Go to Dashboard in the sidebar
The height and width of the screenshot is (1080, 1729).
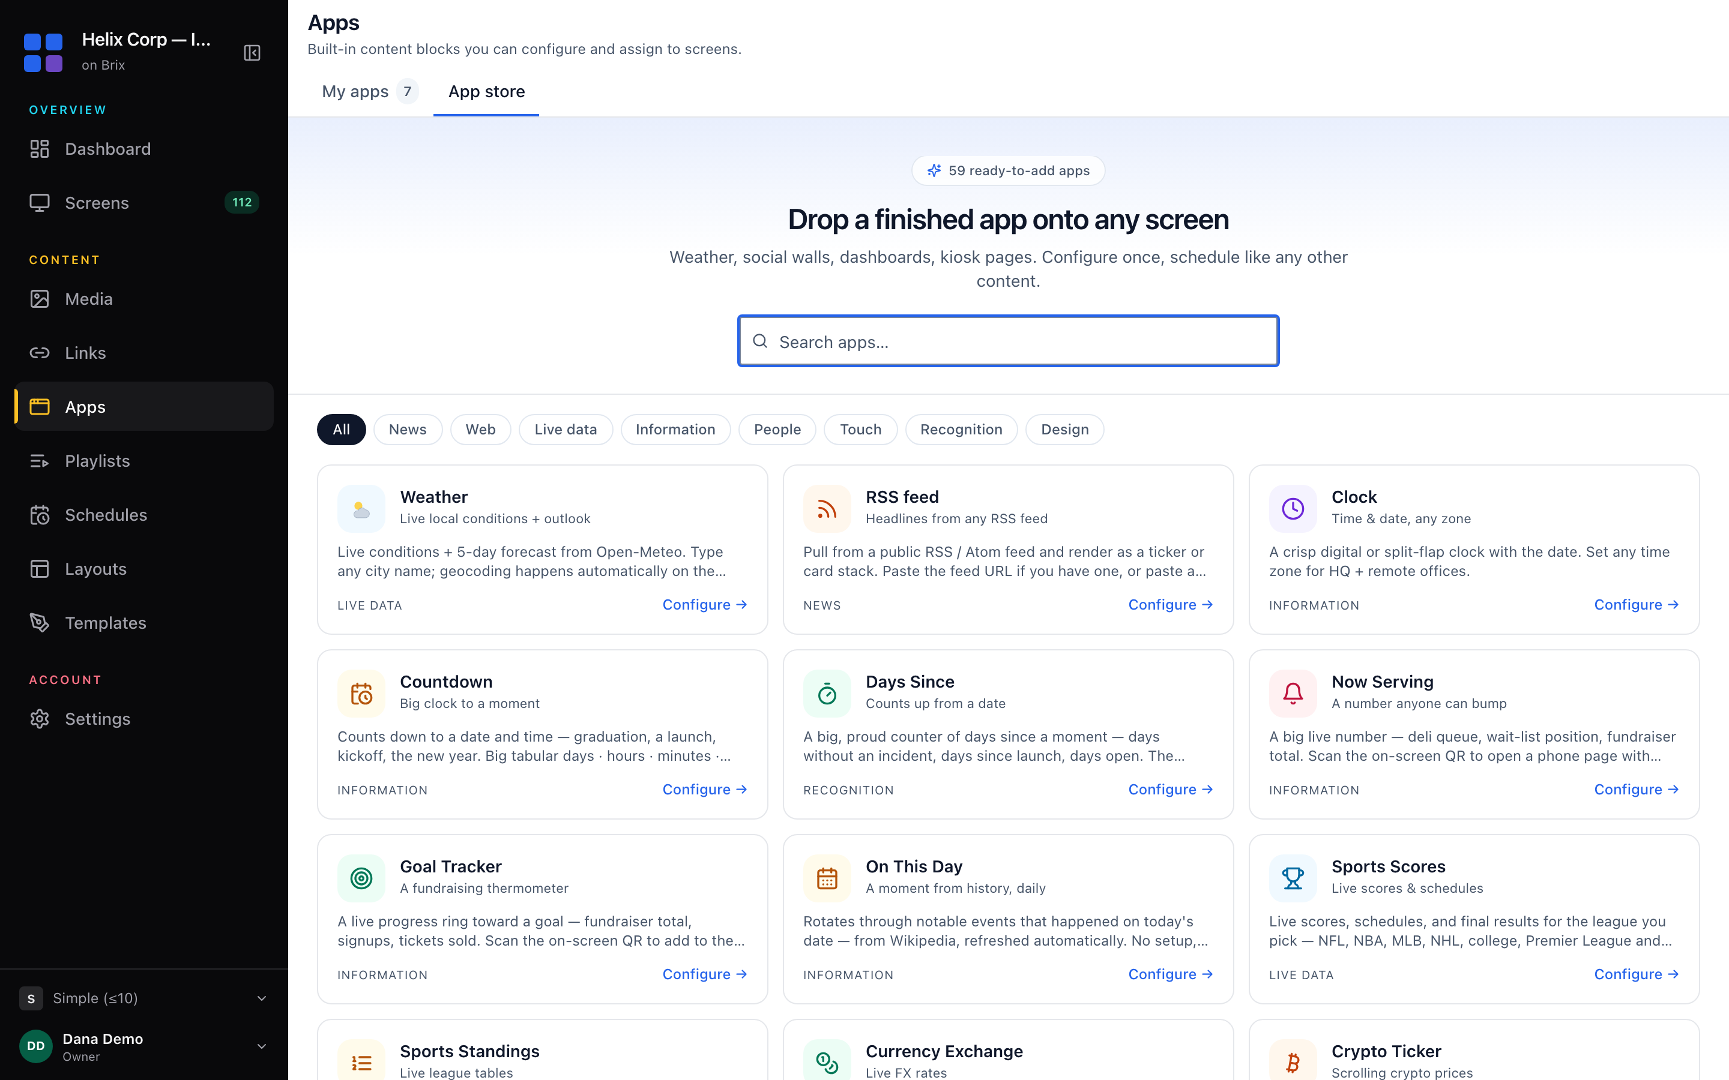(143, 149)
